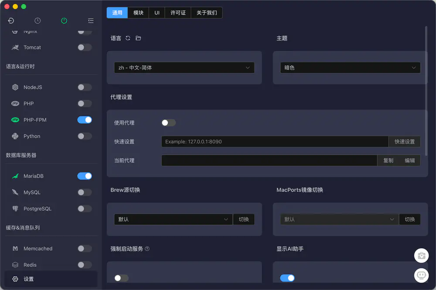Viewport: 436px width, 290px height.
Task: Open the sidebar list menu icon
Action: tap(91, 21)
